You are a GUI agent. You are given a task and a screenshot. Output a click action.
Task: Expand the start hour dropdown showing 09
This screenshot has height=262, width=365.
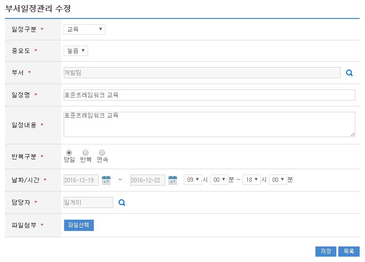click(x=192, y=180)
